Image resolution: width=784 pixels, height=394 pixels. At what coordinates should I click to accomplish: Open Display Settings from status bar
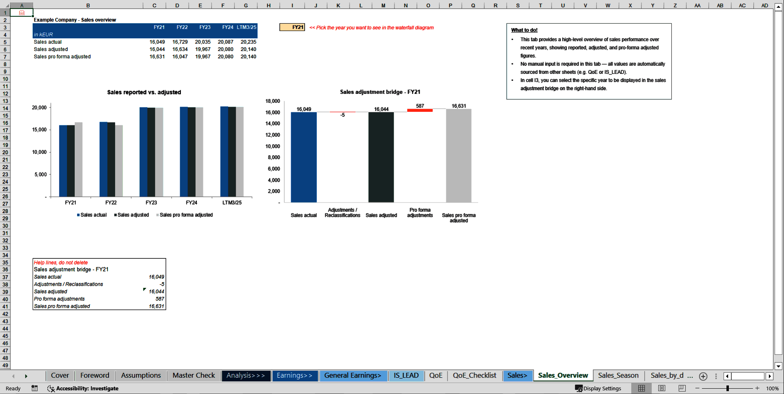pos(598,388)
